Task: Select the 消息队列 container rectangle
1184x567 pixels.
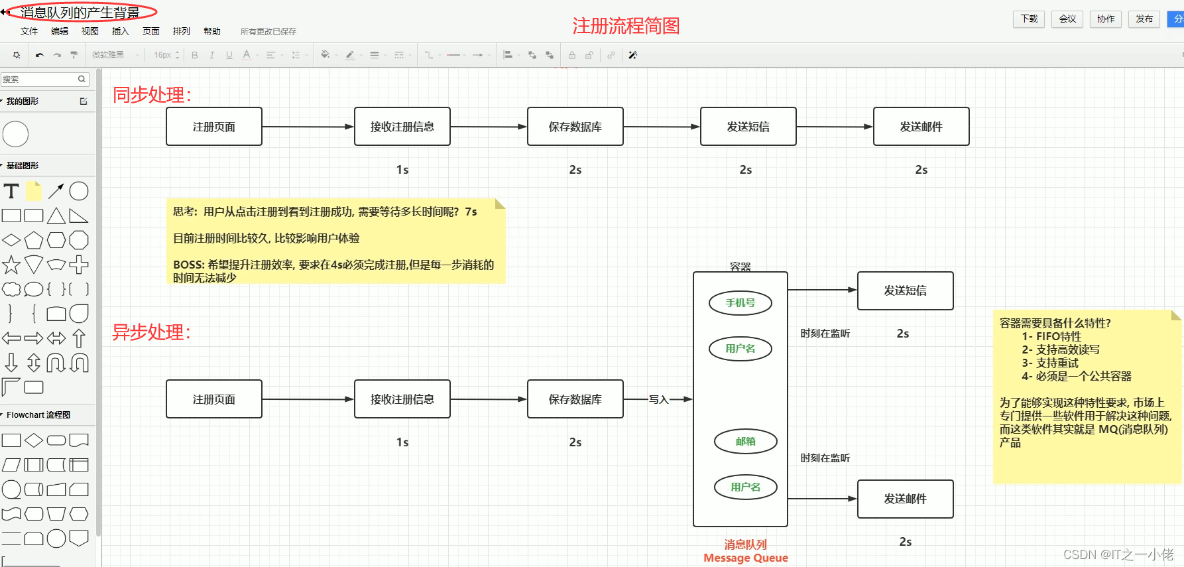Action: click(740, 399)
